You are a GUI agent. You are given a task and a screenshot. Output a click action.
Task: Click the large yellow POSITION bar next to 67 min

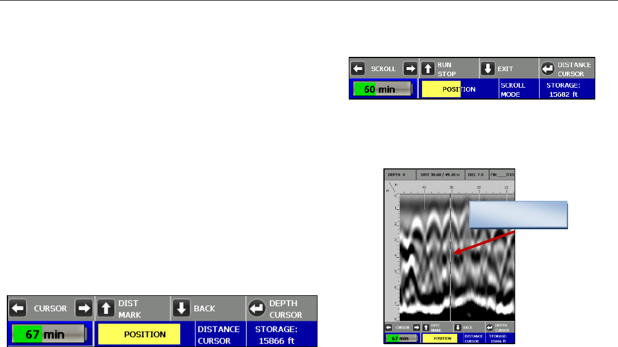[x=139, y=334]
